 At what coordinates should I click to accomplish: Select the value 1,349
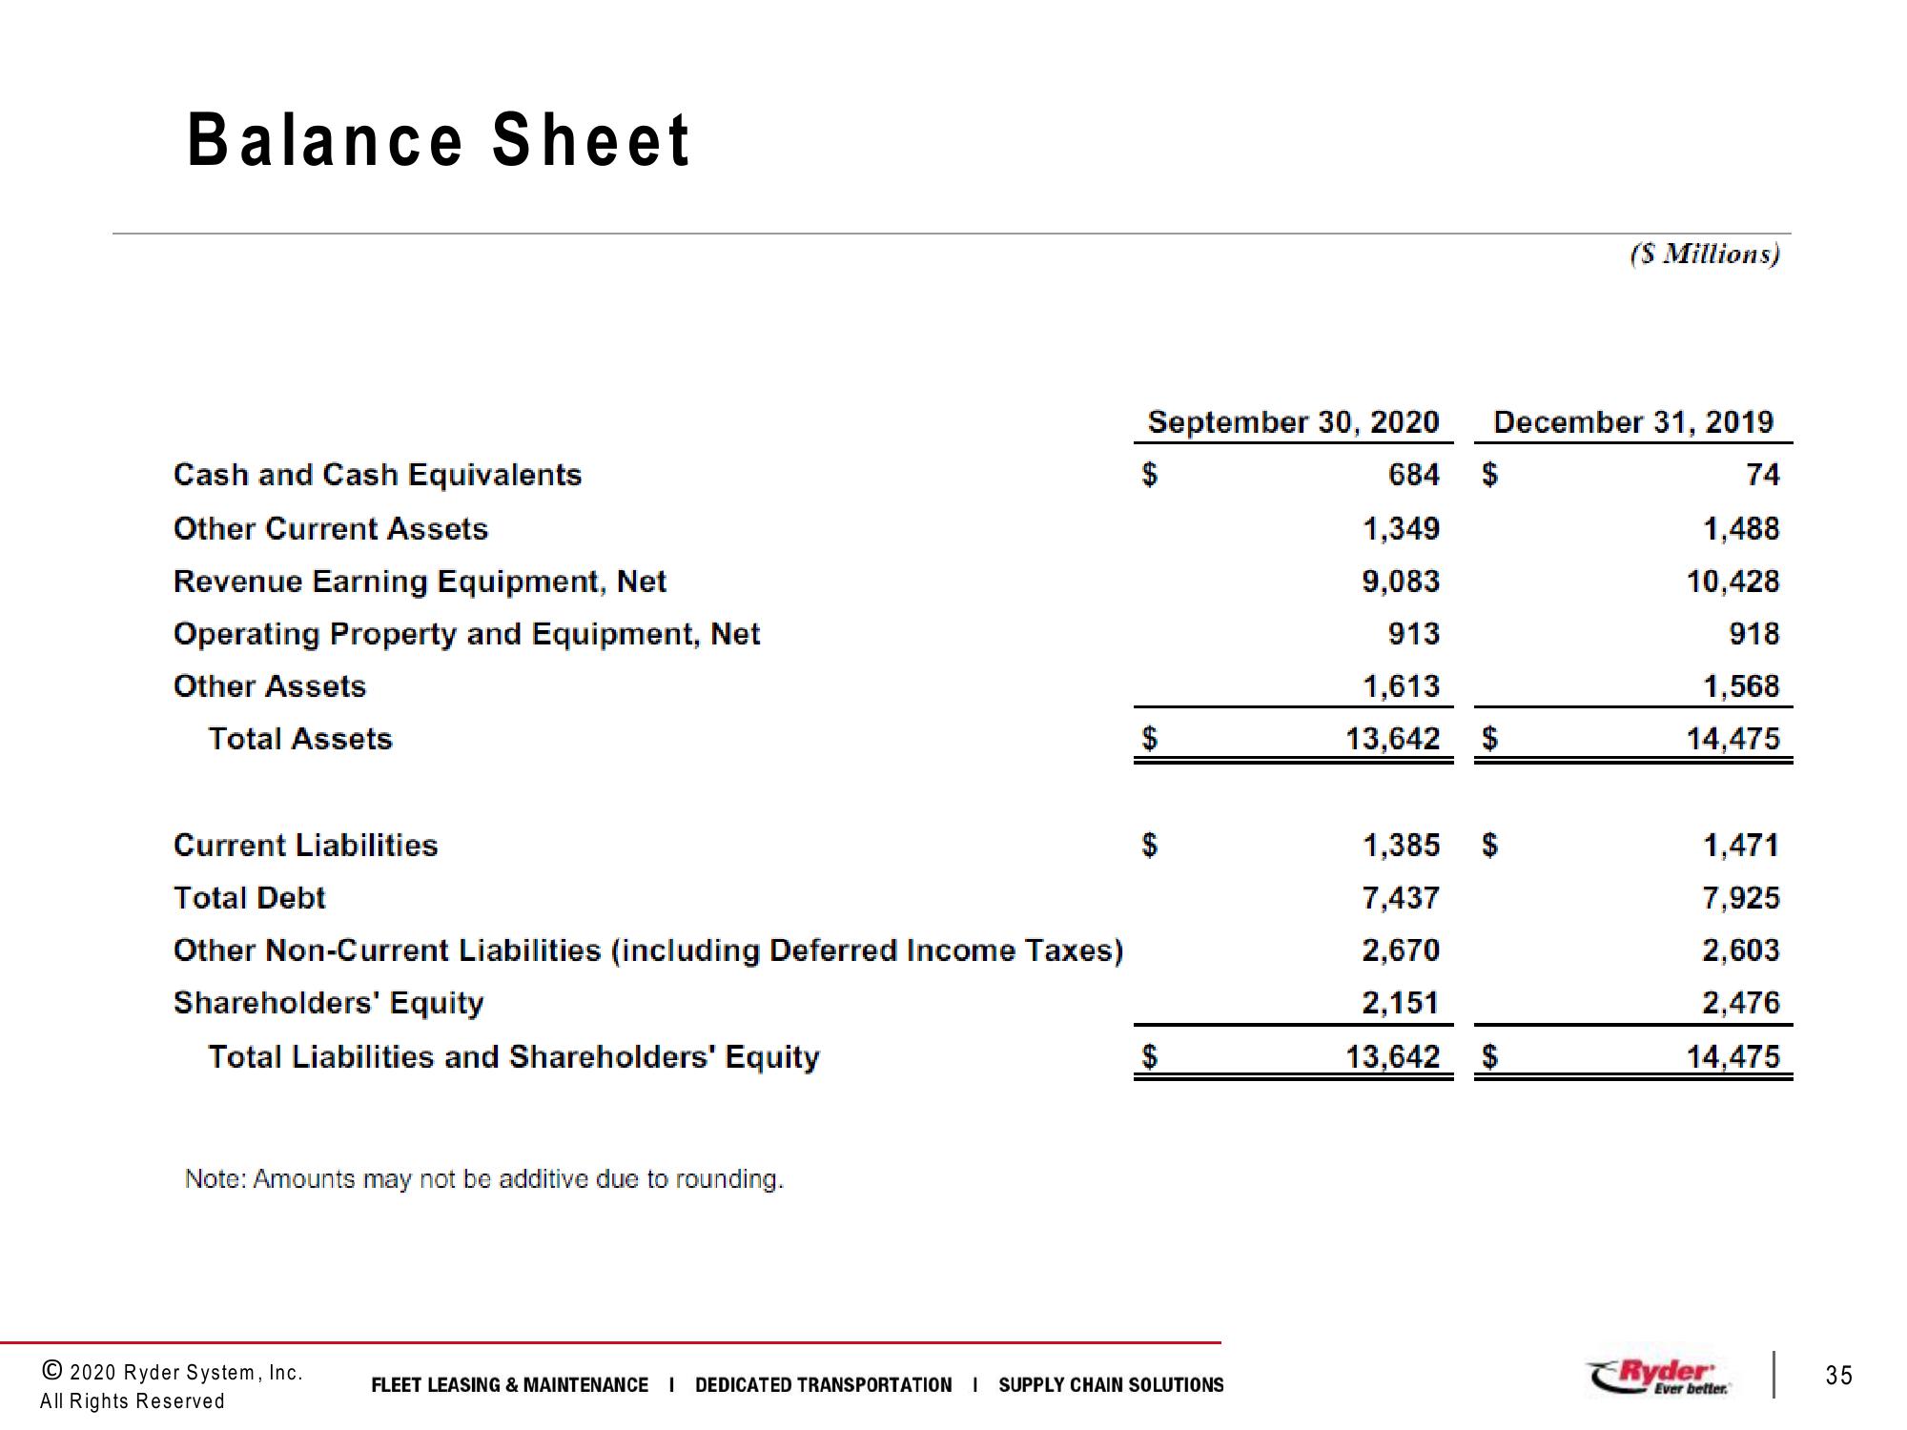pos(1401,528)
